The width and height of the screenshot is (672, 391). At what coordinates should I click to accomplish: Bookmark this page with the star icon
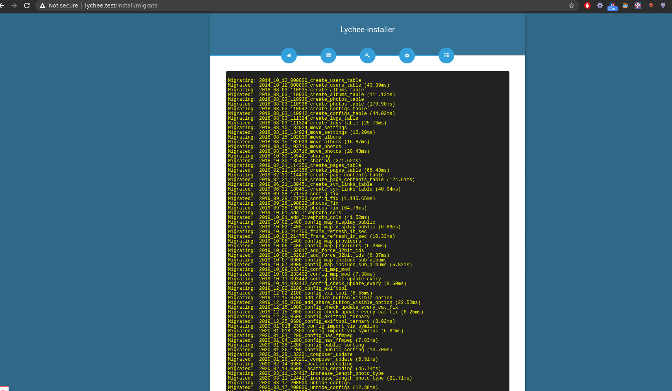[572, 6]
